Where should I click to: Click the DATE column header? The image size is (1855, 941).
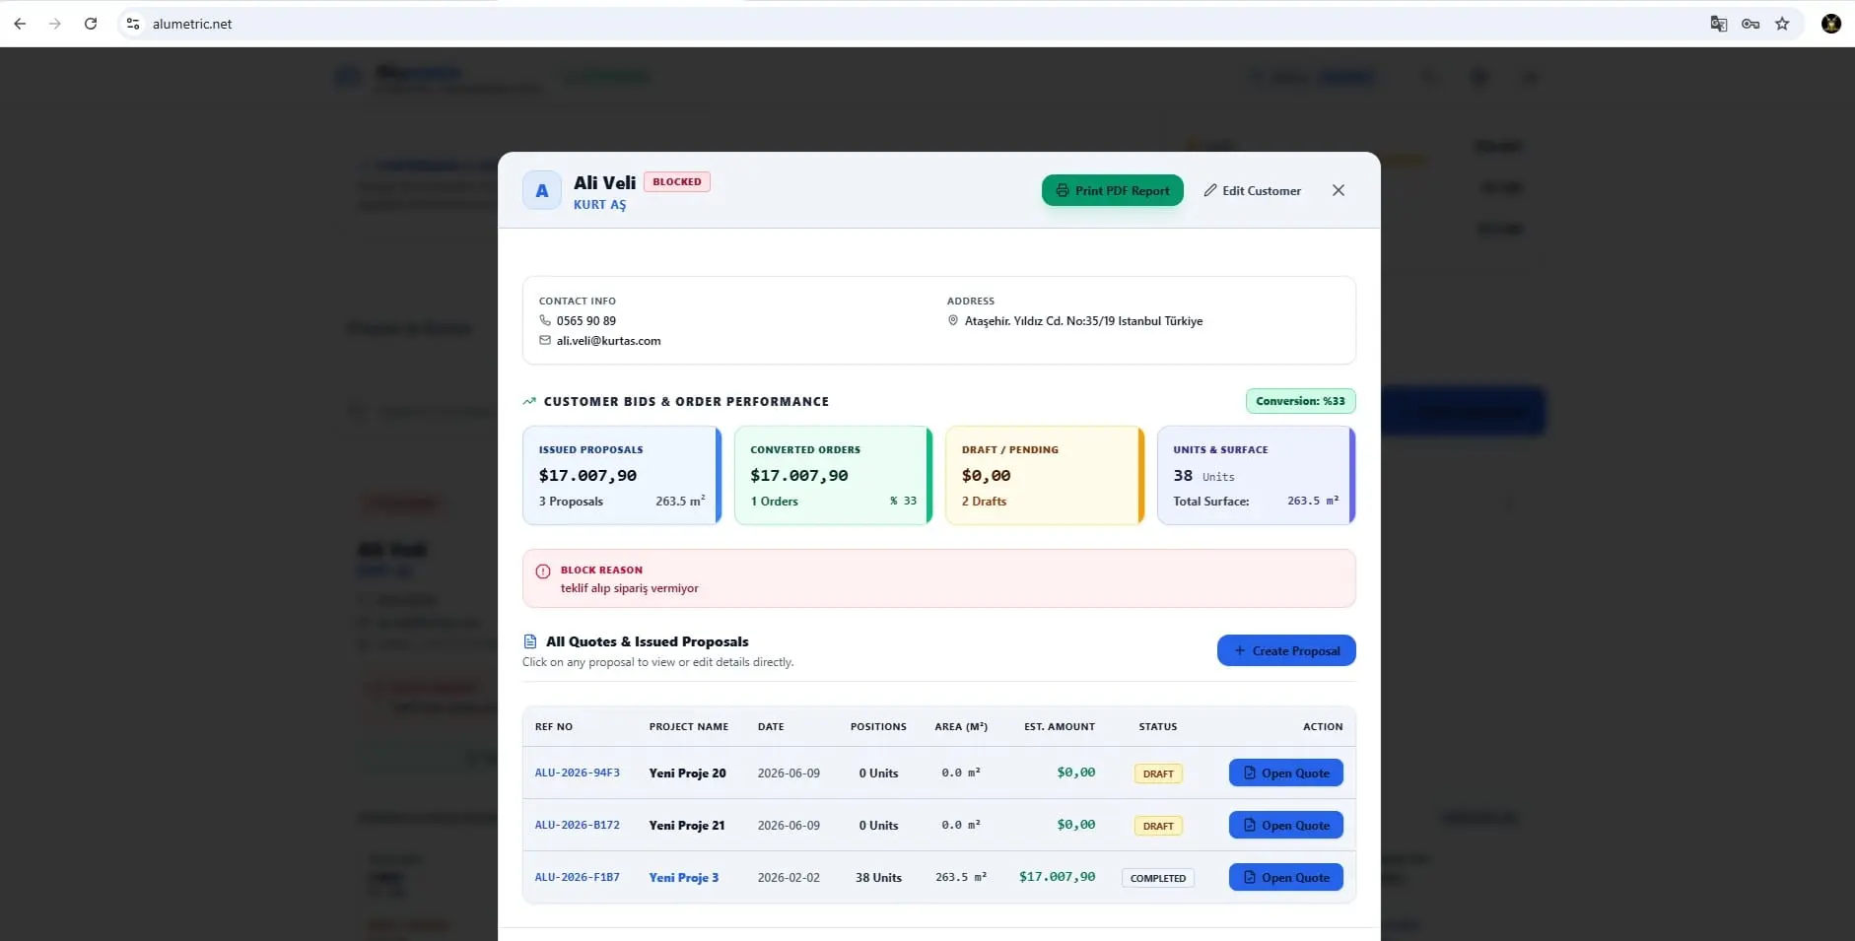coord(771,726)
